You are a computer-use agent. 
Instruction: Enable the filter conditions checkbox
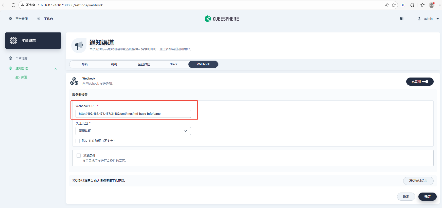coord(79,156)
